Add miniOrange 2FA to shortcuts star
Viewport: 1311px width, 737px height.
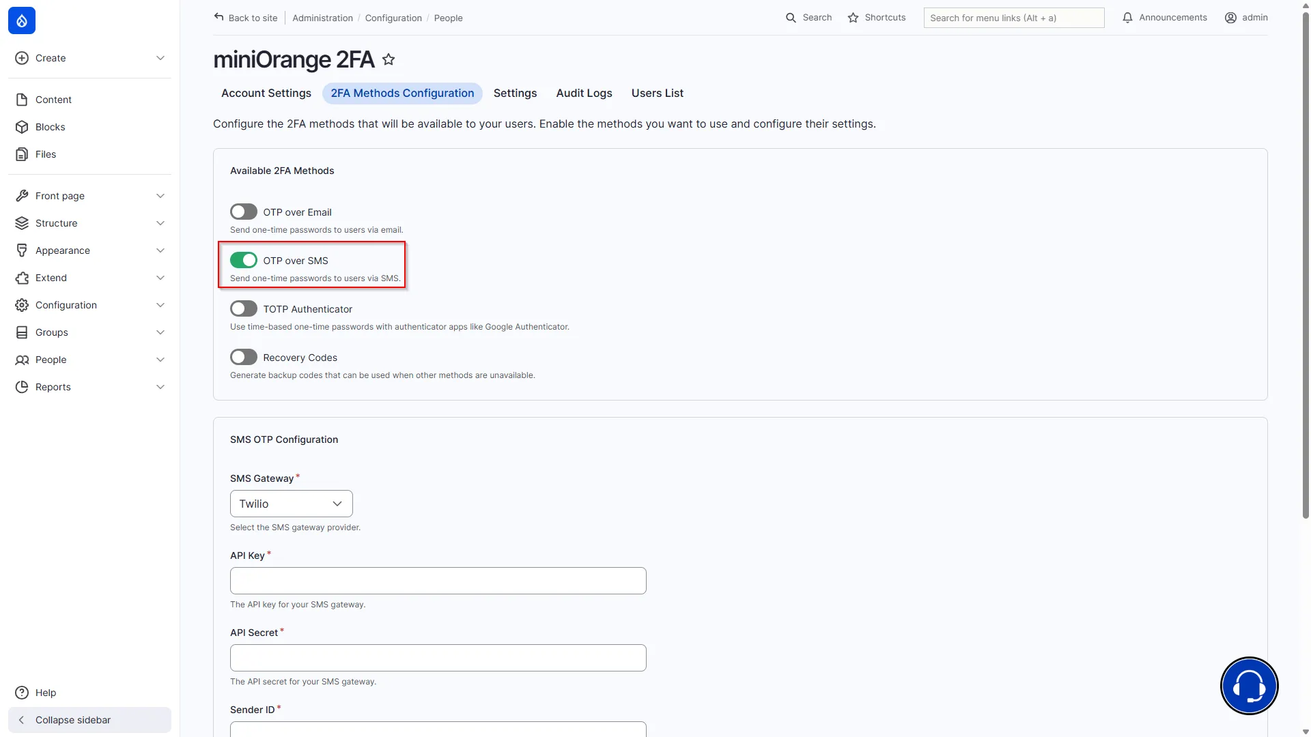tap(389, 59)
